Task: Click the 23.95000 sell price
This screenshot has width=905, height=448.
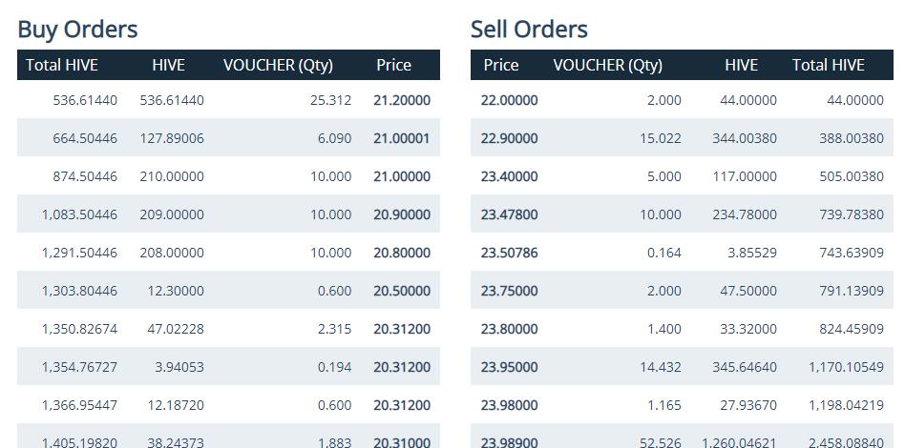Action: point(510,367)
